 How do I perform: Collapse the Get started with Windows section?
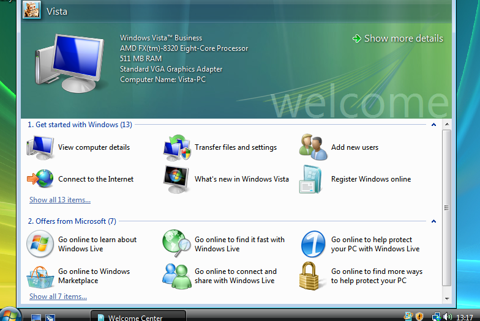tap(433, 125)
